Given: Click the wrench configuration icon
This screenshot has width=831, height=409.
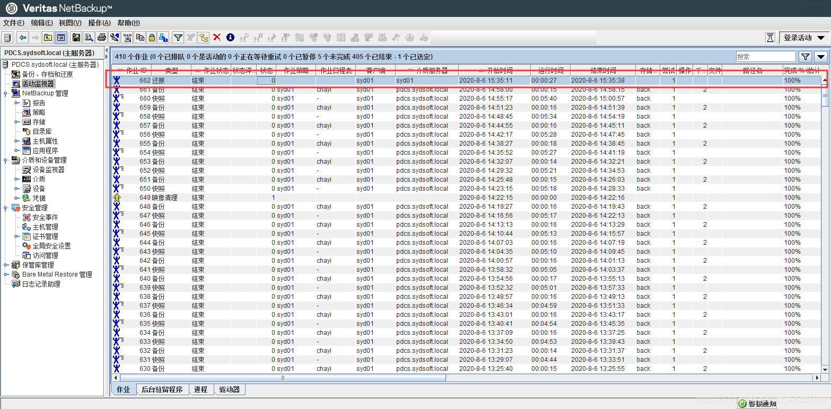Looking at the screenshot, I should tap(115, 37).
